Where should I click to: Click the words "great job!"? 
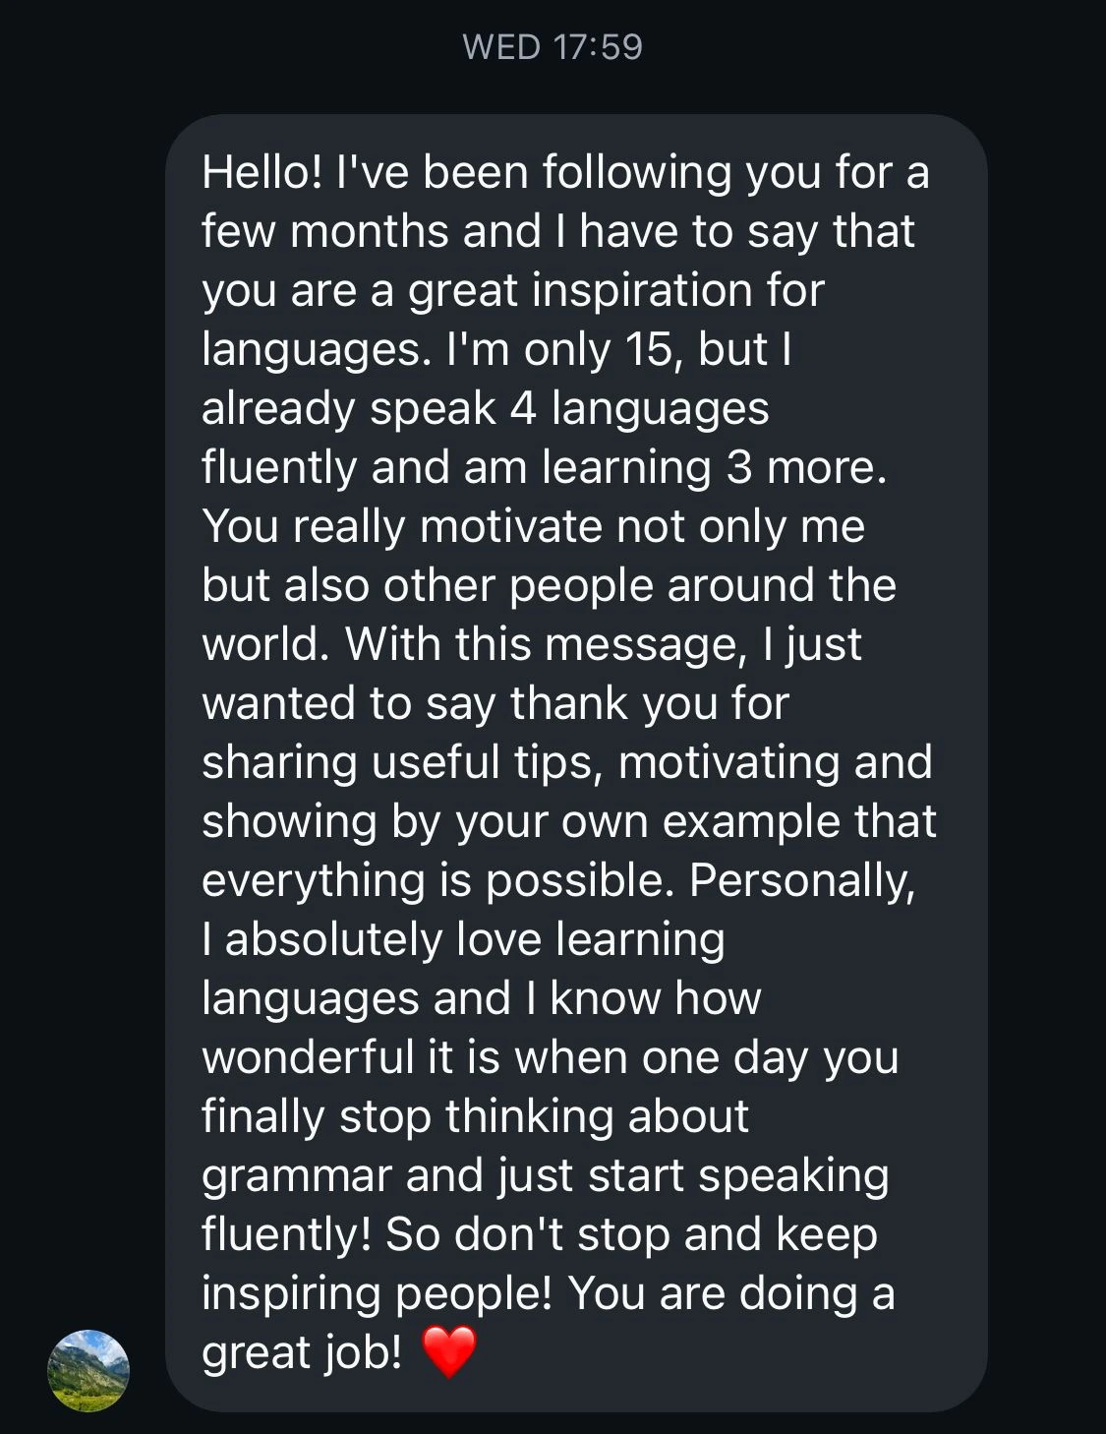(x=301, y=1352)
